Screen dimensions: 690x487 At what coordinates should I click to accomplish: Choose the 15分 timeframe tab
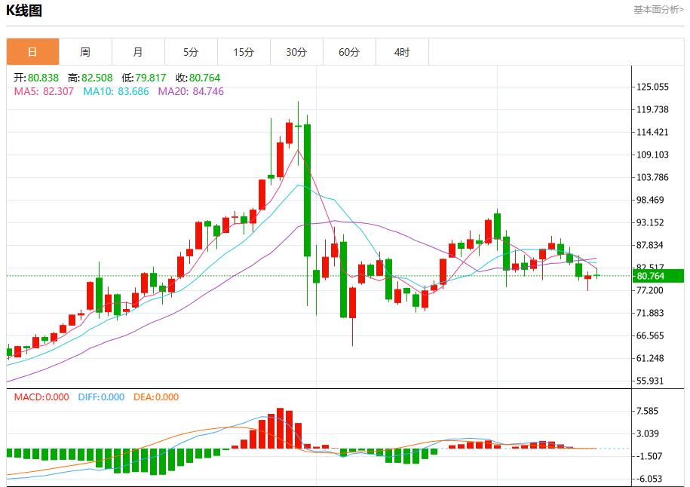(244, 52)
